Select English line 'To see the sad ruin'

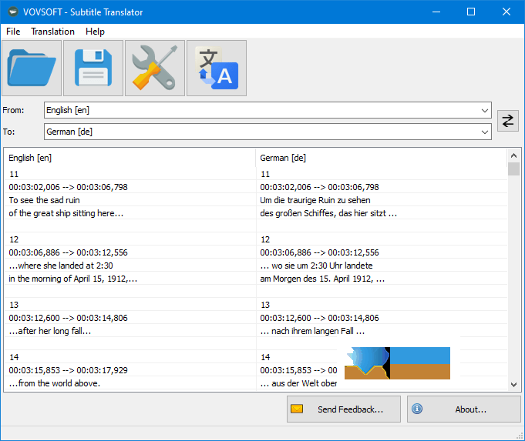tap(44, 200)
